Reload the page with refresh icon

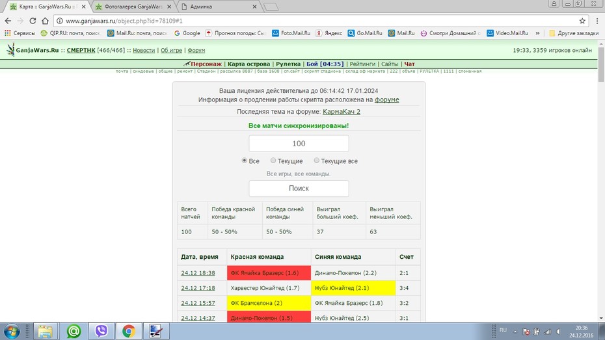pyautogui.click(x=33, y=21)
